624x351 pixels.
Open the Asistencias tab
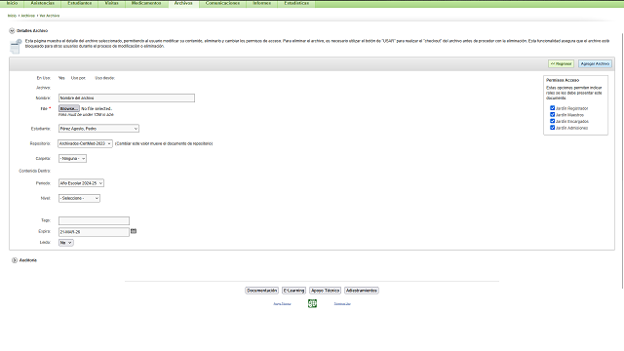pos(43,3)
